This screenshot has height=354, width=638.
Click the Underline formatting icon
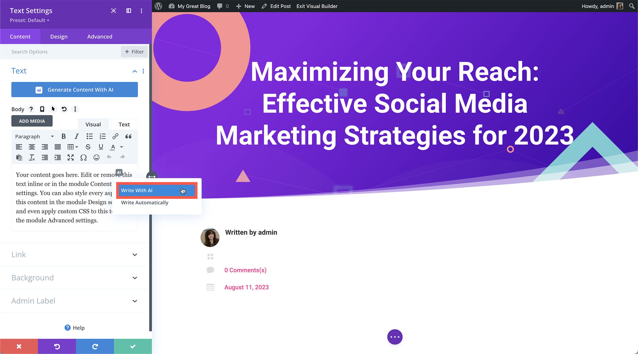(x=100, y=147)
